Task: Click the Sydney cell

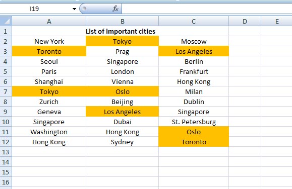Action: [123, 142]
